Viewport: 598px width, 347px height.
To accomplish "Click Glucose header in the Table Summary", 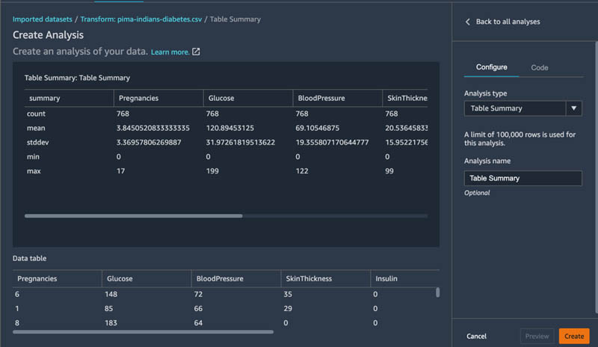I will pos(221,98).
